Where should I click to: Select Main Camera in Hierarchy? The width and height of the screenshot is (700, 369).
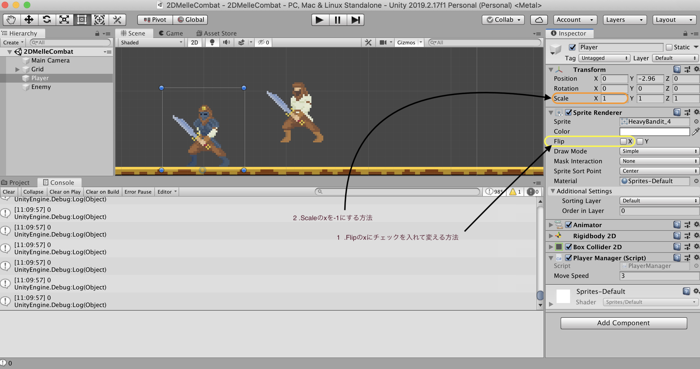pyautogui.click(x=50, y=61)
